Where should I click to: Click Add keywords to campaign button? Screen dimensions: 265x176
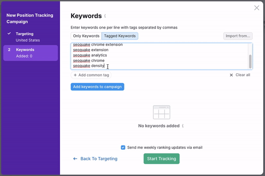(x=97, y=87)
